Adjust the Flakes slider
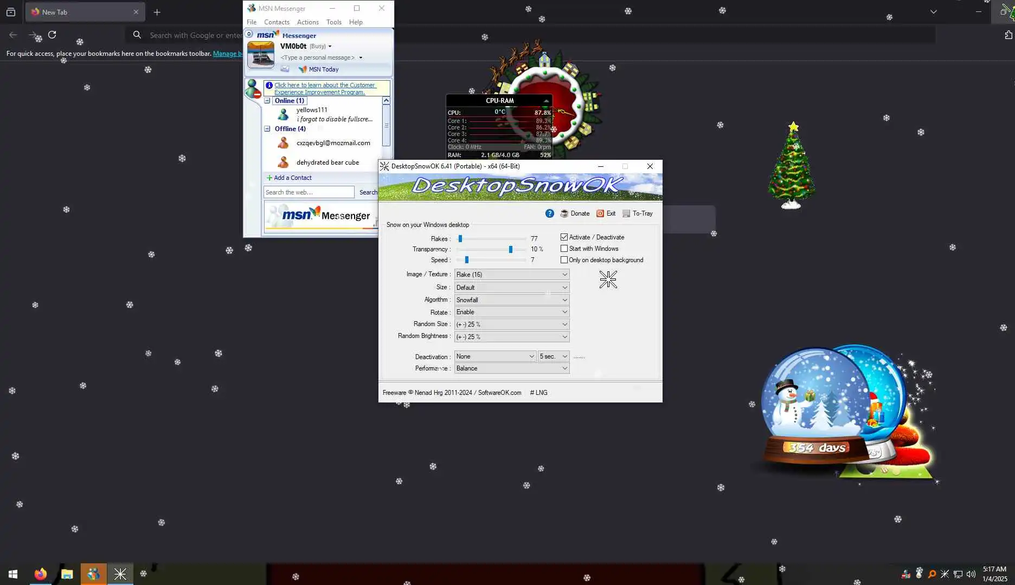 491,238
